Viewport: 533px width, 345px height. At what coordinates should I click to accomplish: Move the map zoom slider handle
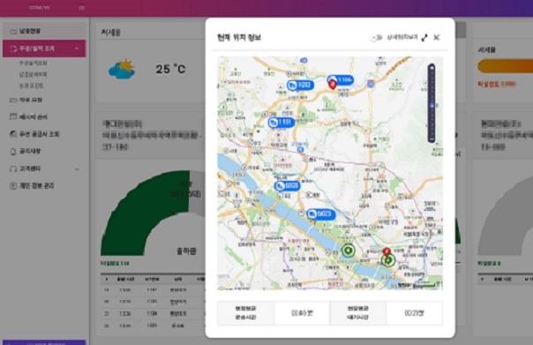point(432,106)
